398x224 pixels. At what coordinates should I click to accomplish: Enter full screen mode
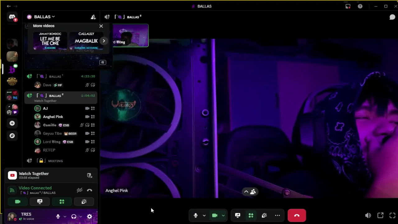[x=392, y=215]
